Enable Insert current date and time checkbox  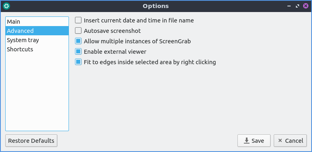pyautogui.click(x=78, y=20)
